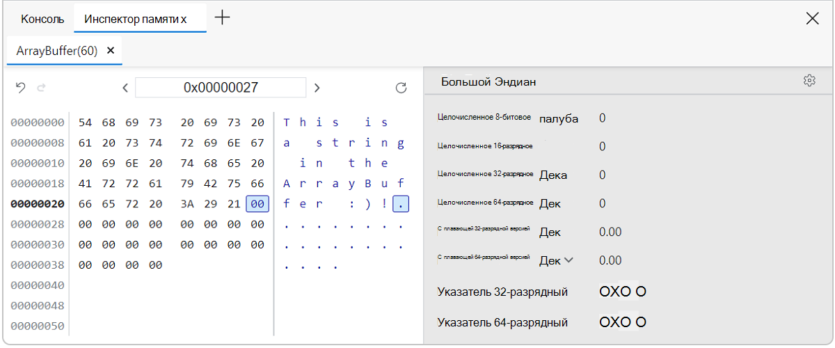Select byte 41 in row 00000018
This screenshot has height=348, width=835.
[x=86, y=184]
